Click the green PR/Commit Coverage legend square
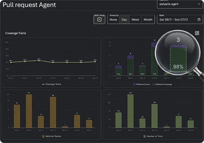 tap(154, 84)
